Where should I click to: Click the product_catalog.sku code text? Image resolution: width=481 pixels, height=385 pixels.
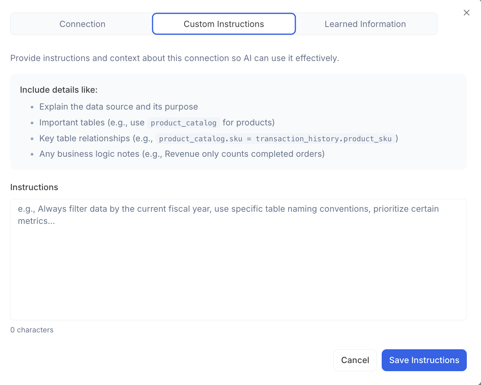pos(201,139)
